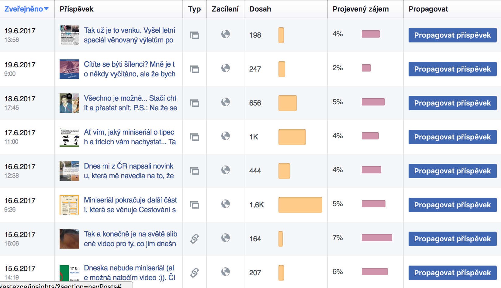This screenshot has height=288, width=501.
Task: Click Propagovat příspěvek for the top 19.6.2017 post
Action: pyautogui.click(x=452, y=35)
